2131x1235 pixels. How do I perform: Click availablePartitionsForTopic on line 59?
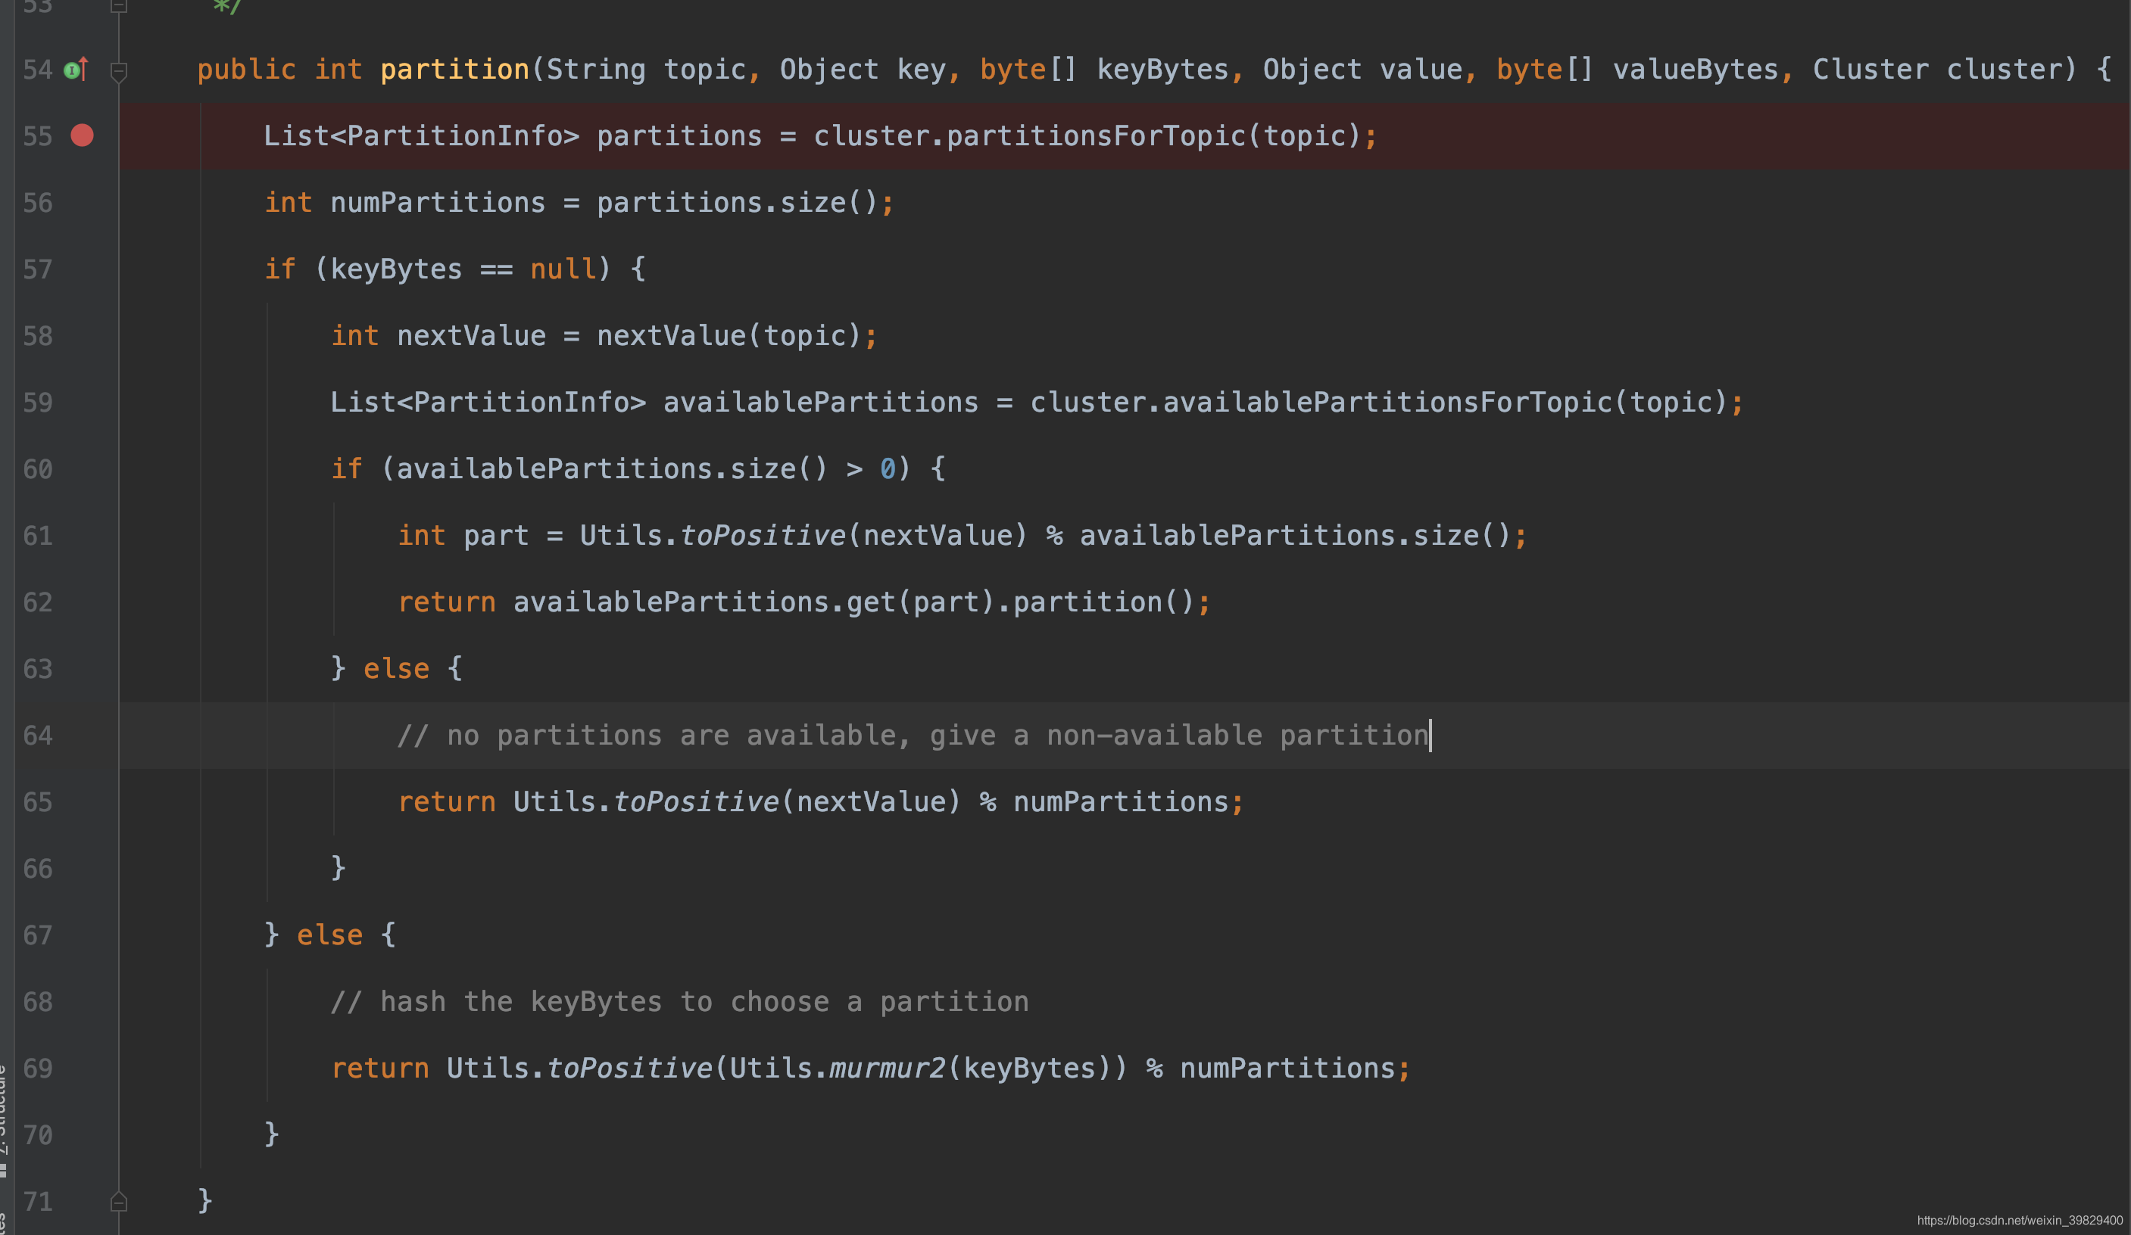1387,403
